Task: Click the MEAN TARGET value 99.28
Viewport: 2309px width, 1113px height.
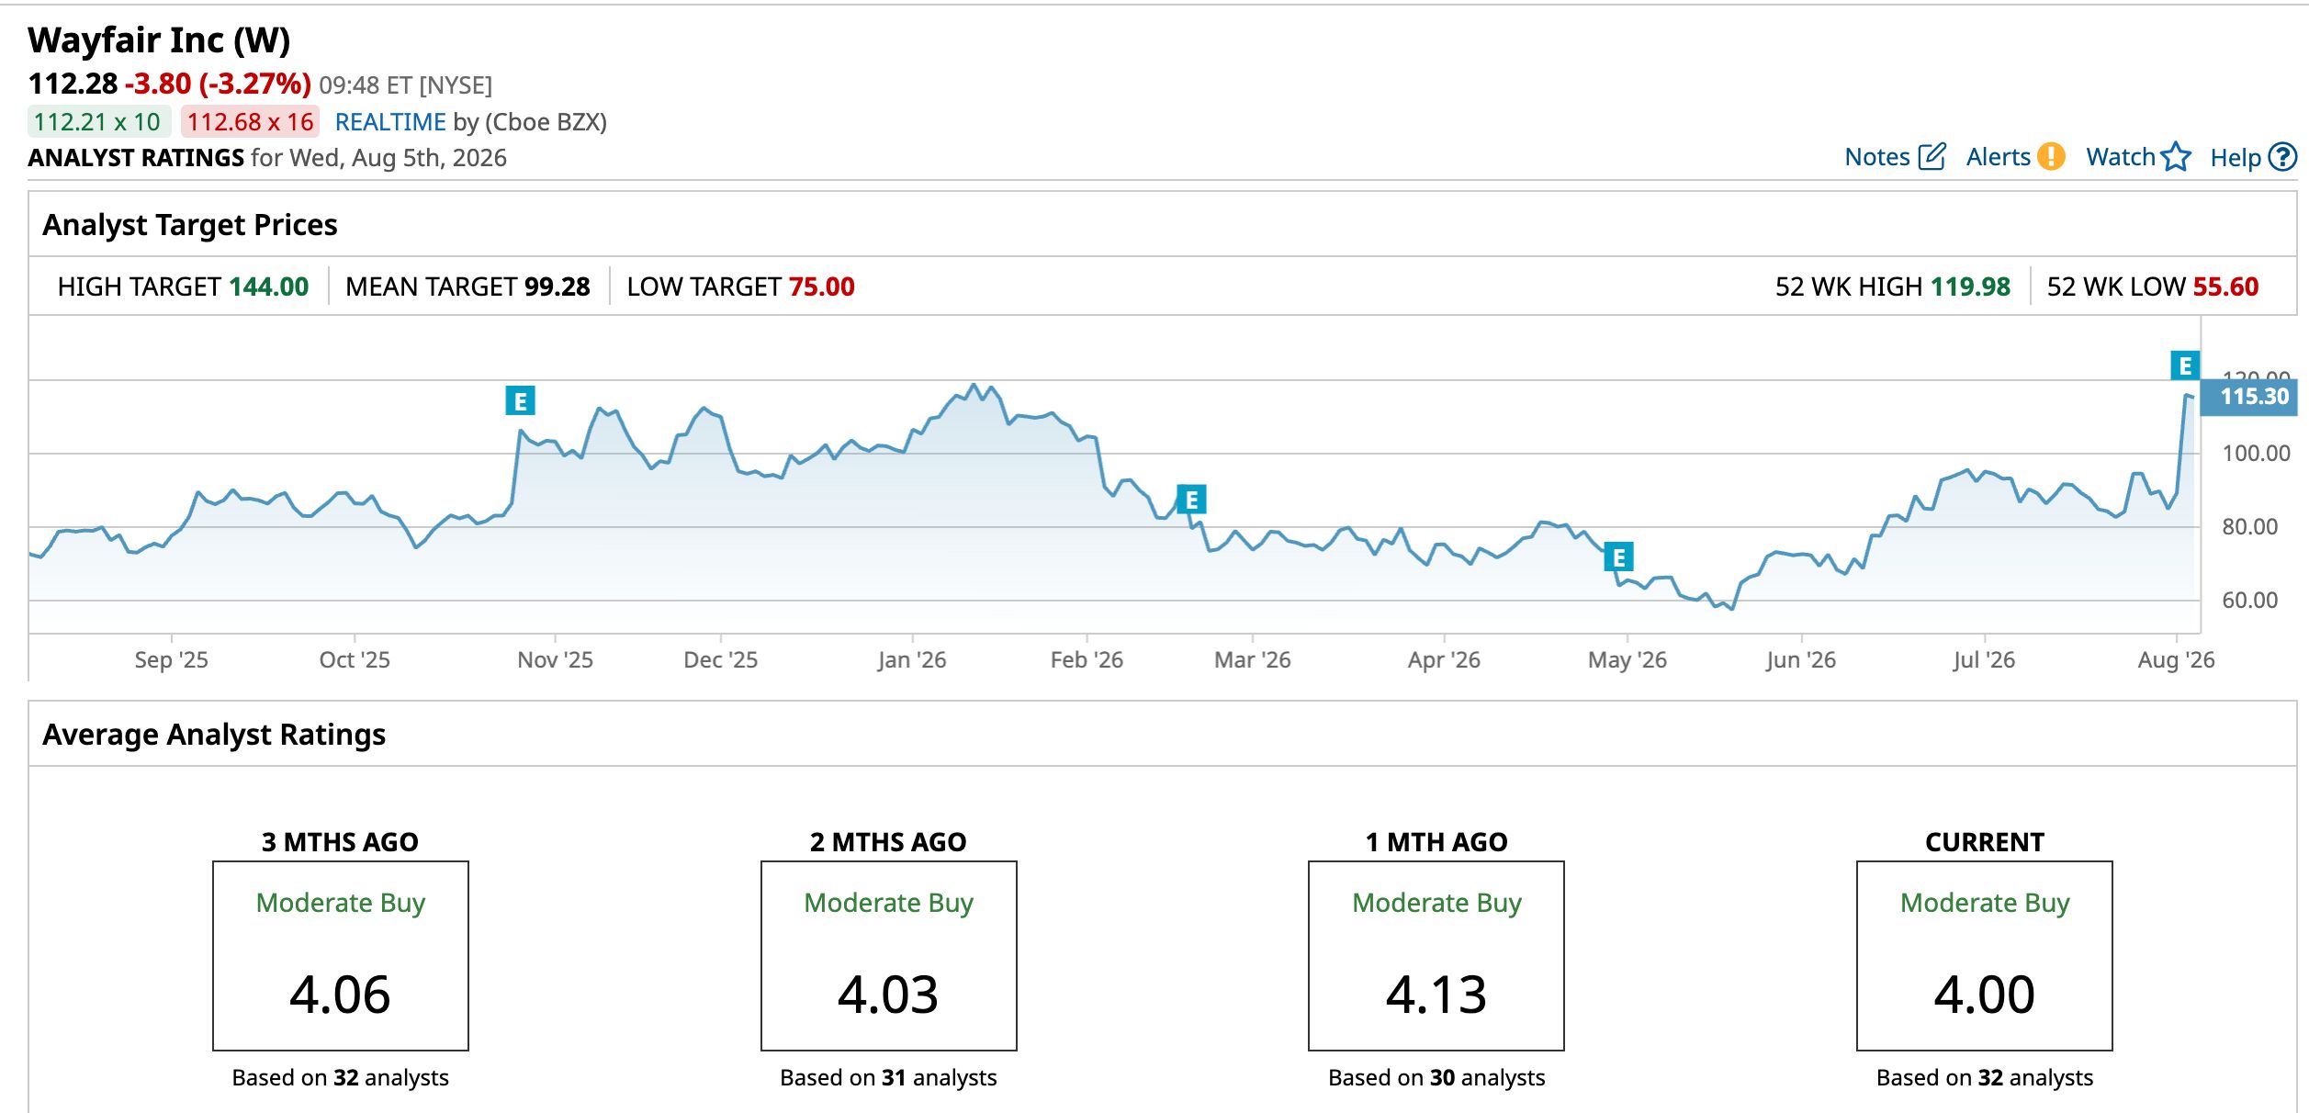Action: point(558,287)
